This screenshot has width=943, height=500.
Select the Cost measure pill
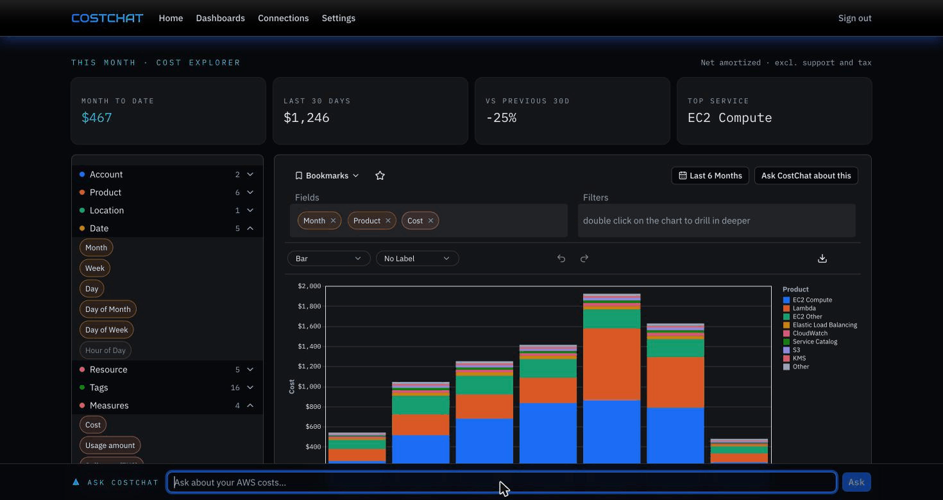pos(93,424)
